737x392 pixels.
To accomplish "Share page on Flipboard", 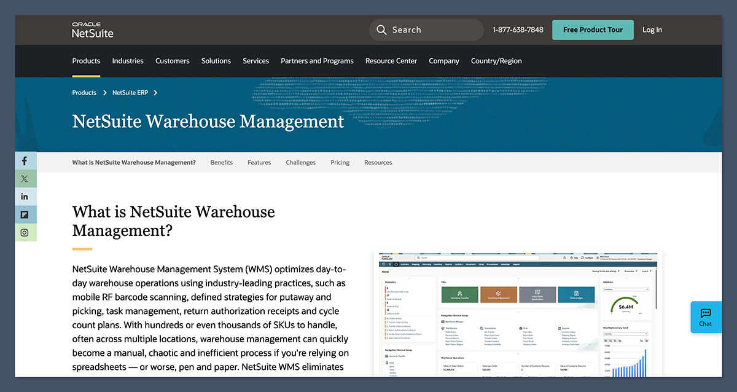I will pos(25,214).
